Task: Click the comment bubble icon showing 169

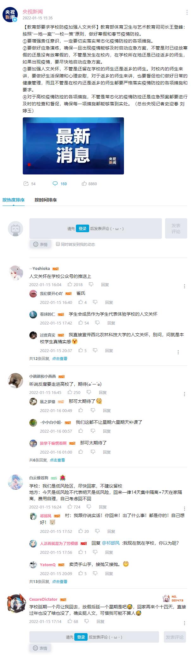Action: pyautogui.click(x=55, y=184)
